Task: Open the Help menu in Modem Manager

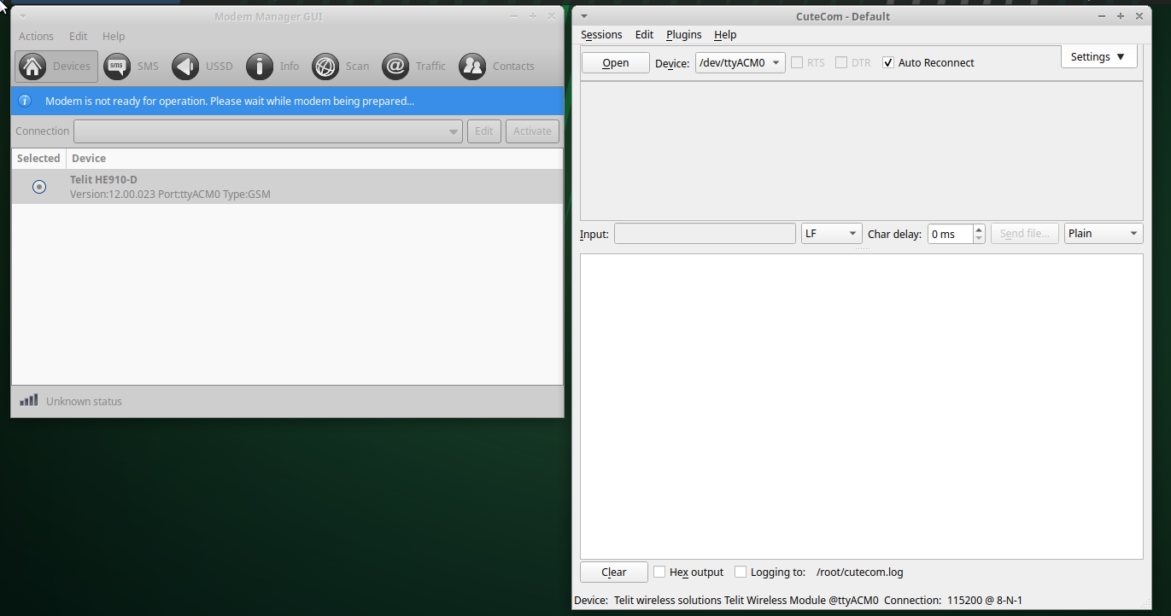Action: 114,36
